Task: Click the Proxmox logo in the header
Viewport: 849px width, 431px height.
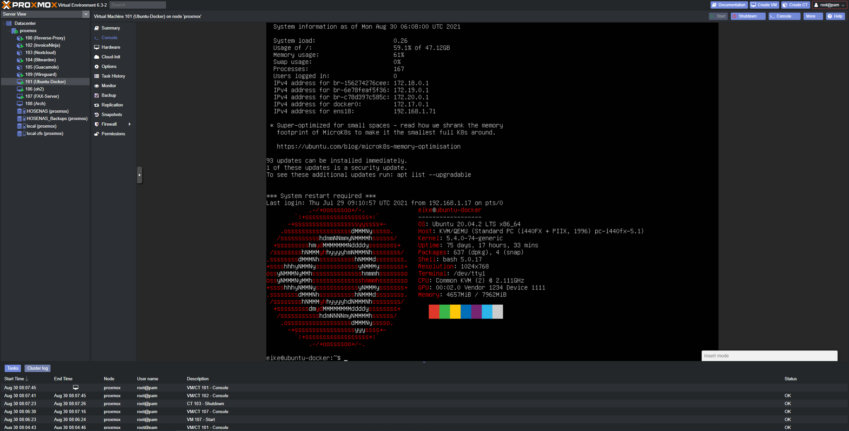Action: point(30,5)
